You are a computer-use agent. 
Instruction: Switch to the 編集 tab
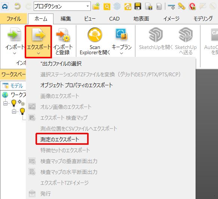(x=65, y=19)
